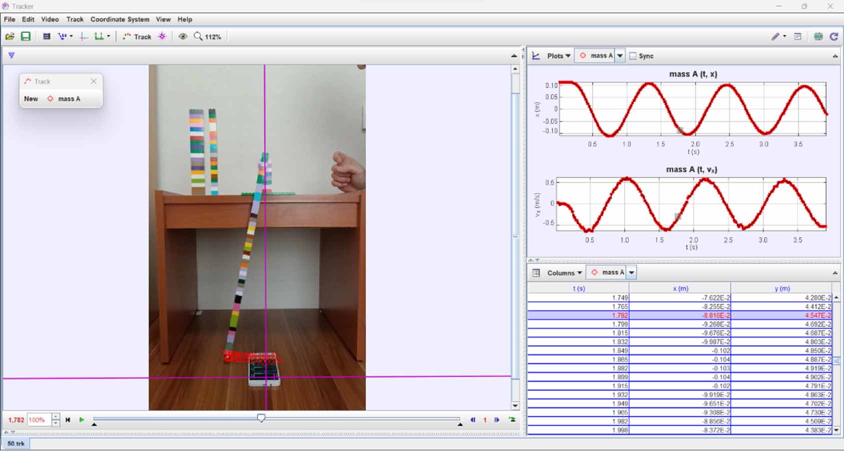
Task: Open the Coordinate System menu
Action: click(x=120, y=19)
